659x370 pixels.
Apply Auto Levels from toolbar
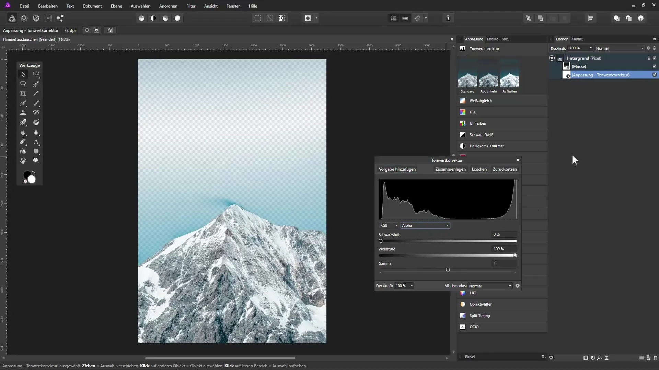coord(141,18)
